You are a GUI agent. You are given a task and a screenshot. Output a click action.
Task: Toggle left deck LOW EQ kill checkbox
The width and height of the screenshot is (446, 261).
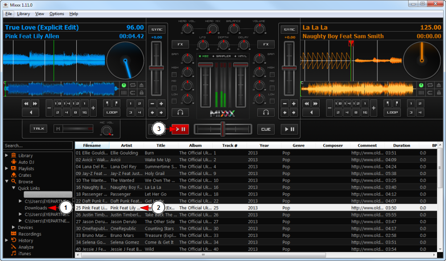pos(174,101)
